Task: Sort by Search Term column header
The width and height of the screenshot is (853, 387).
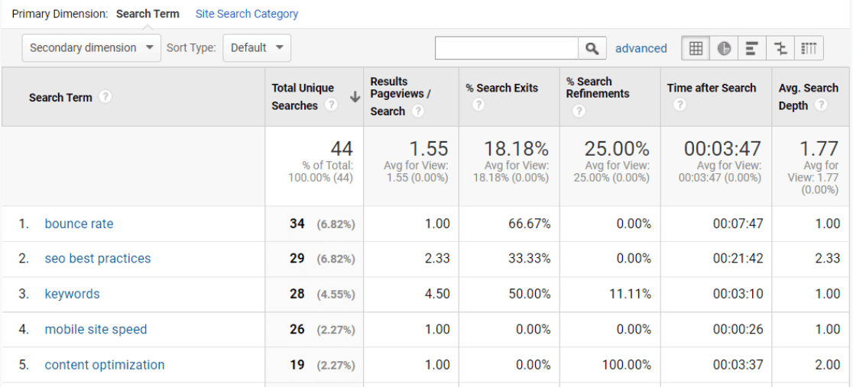Action: coord(60,97)
